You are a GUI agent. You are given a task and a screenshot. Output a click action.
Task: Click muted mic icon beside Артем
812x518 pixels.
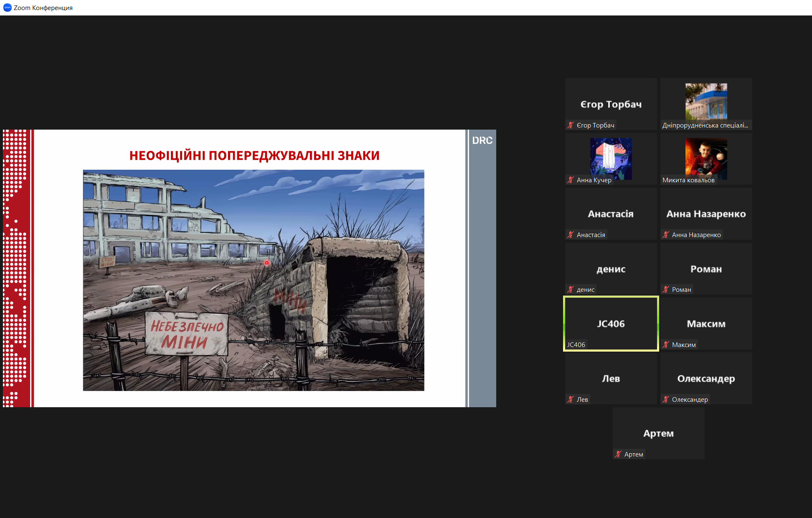pyautogui.click(x=618, y=454)
